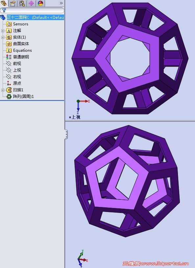Open the DisplayManager appearance tab
195x268 pixels.
click(x=40, y=3)
